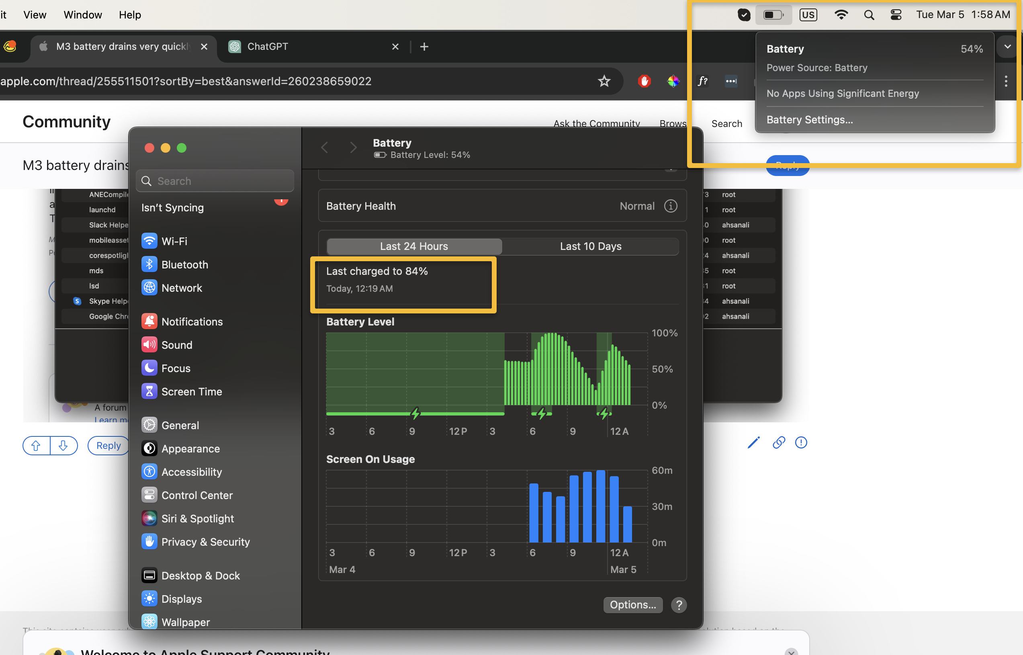The width and height of the screenshot is (1023, 655).
Task: Open Battery Settings... from menu
Action: 809,120
